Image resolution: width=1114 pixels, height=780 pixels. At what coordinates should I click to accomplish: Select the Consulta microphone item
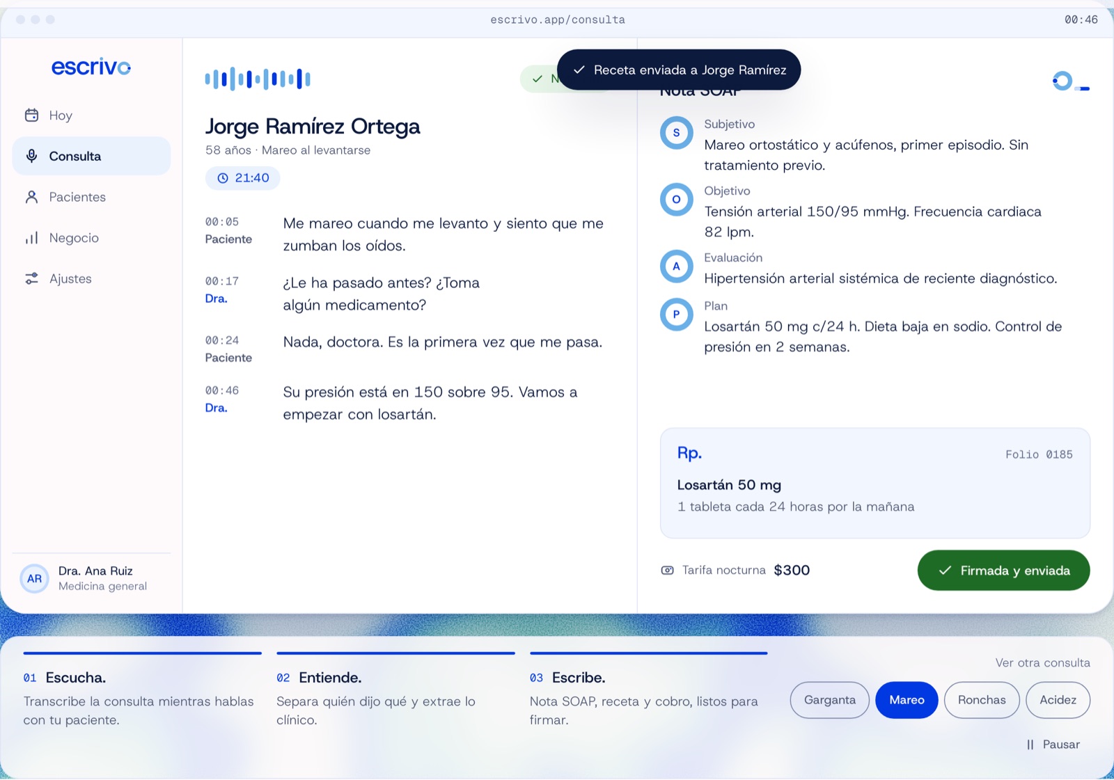point(91,156)
